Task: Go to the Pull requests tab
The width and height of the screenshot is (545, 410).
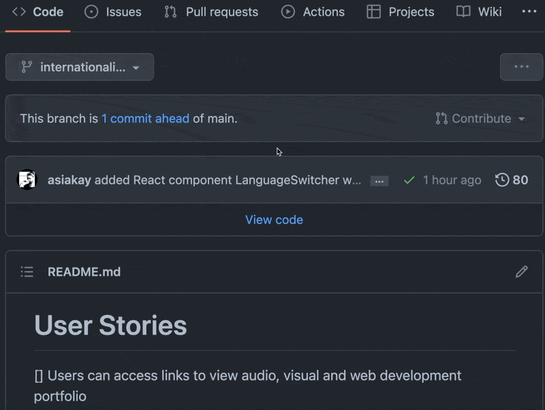Action: (x=211, y=12)
